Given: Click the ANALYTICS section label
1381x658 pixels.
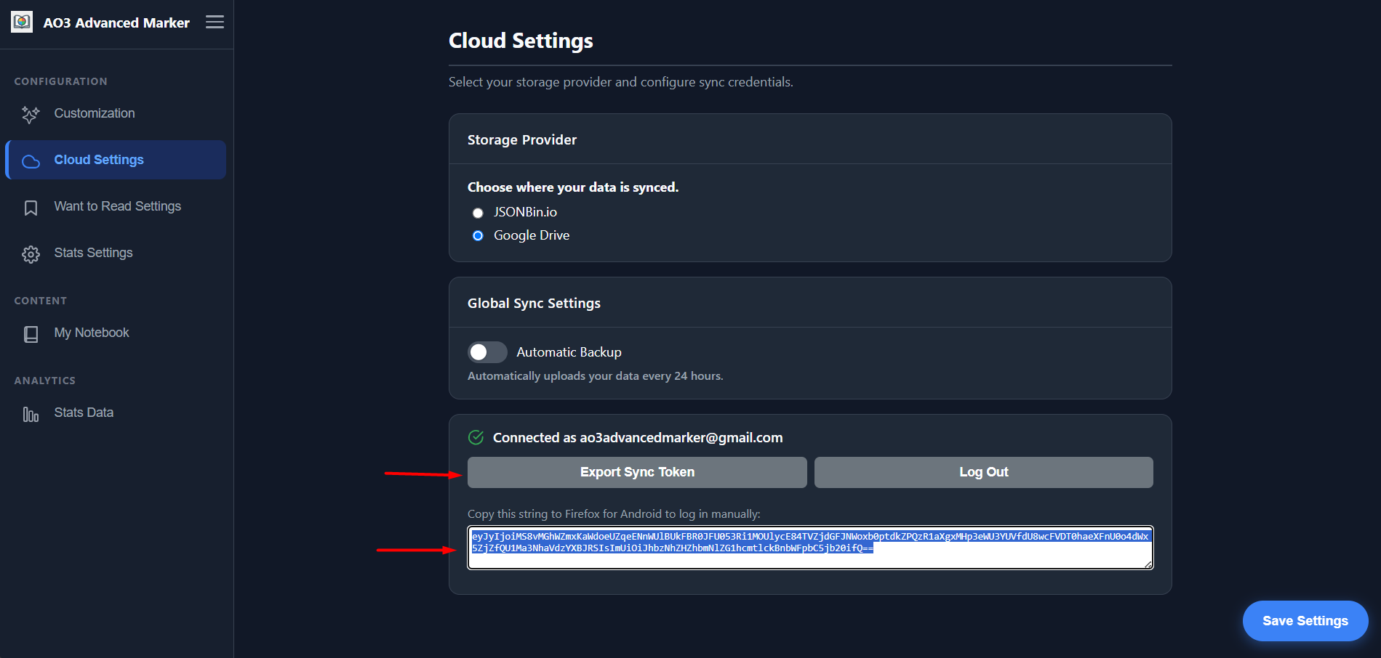Looking at the screenshot, I should (45, 381).
